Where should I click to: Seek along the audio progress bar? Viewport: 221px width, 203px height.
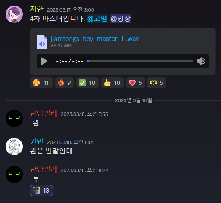(x=140, y=61)
